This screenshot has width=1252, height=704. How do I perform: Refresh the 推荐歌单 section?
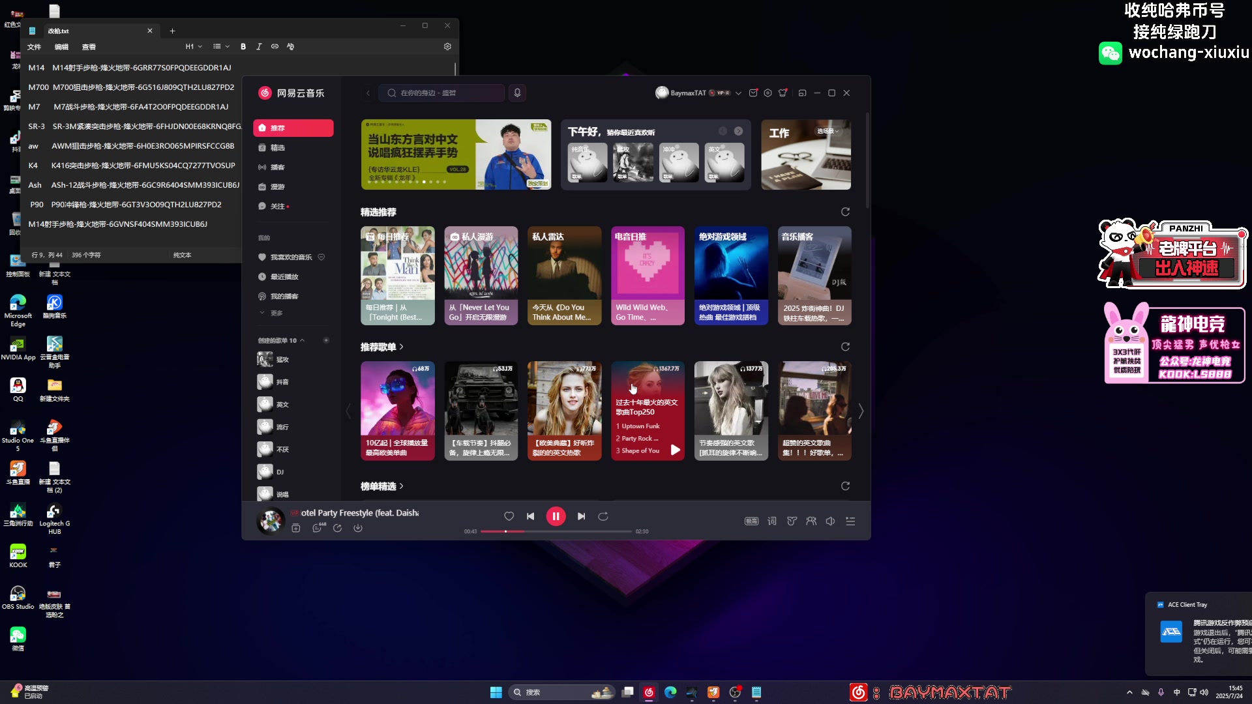tap(845, 347)
